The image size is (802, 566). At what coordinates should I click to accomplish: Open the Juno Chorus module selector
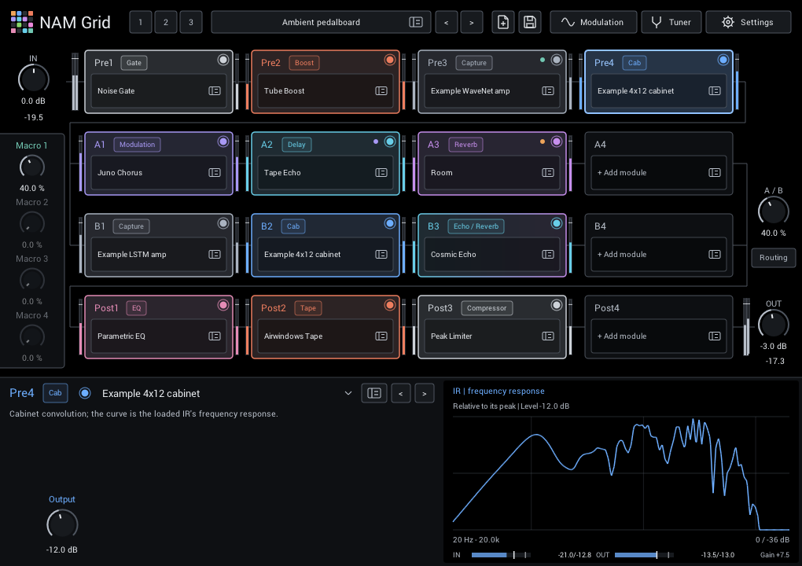click(x=159, y=173)
